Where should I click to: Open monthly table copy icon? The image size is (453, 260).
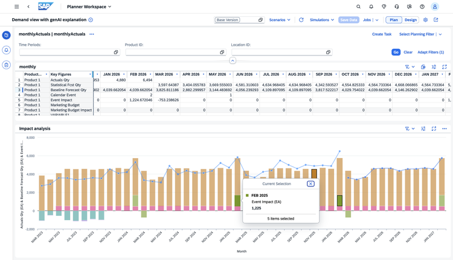click(x=423, y=67)
